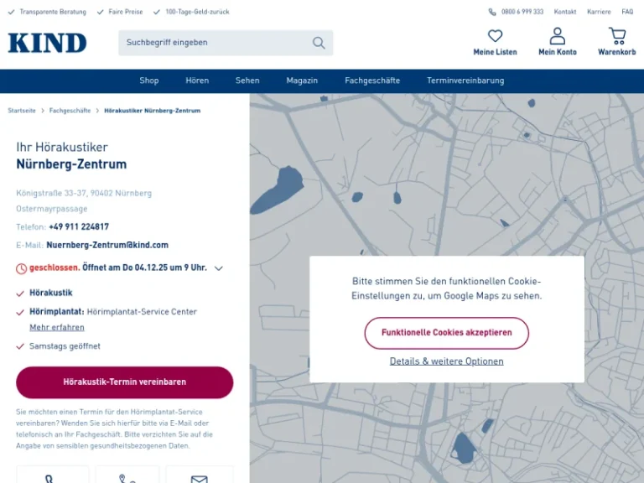The height and width of the screenshot is (483, 644).
Task: Open the Warenkorb cart icon
Action: pos(616,36)
